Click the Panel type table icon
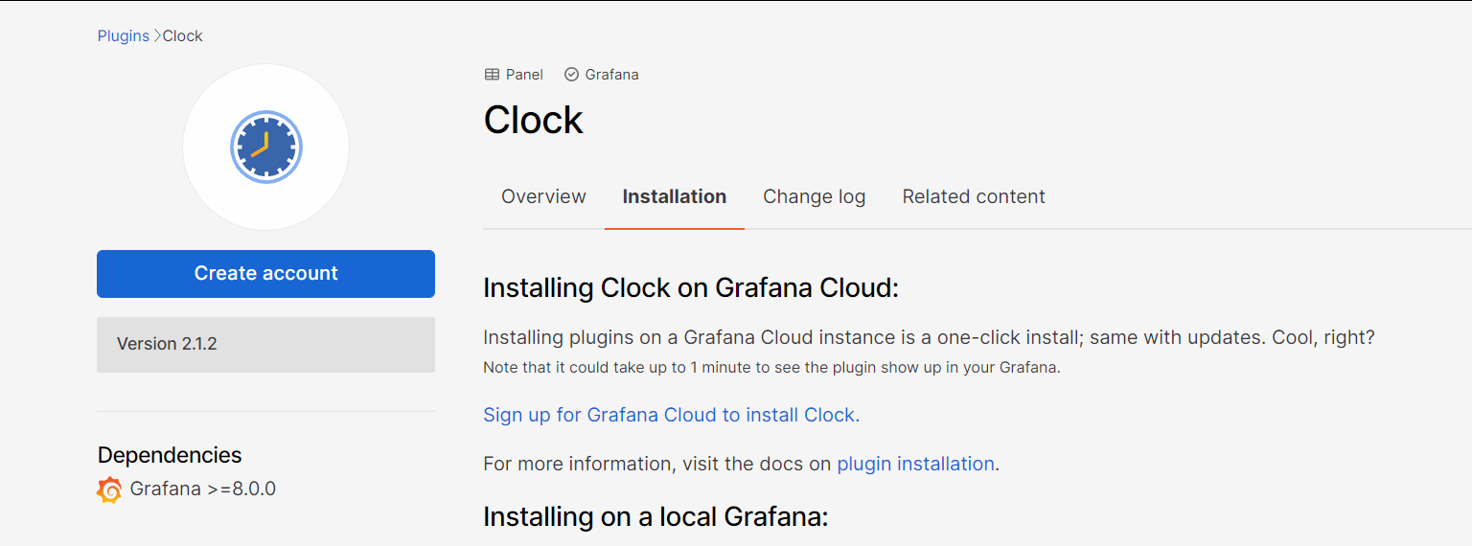 click(492, 75)
